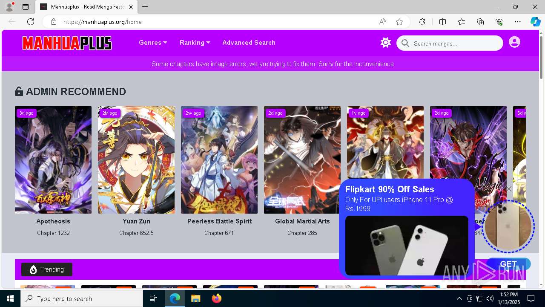This screenshot has width=545, height=307.
Task: Open a new browser tab
Action: (145, 7)
